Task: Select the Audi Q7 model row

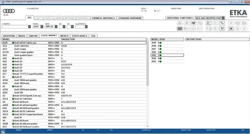Action: click(x=74, y=68)
